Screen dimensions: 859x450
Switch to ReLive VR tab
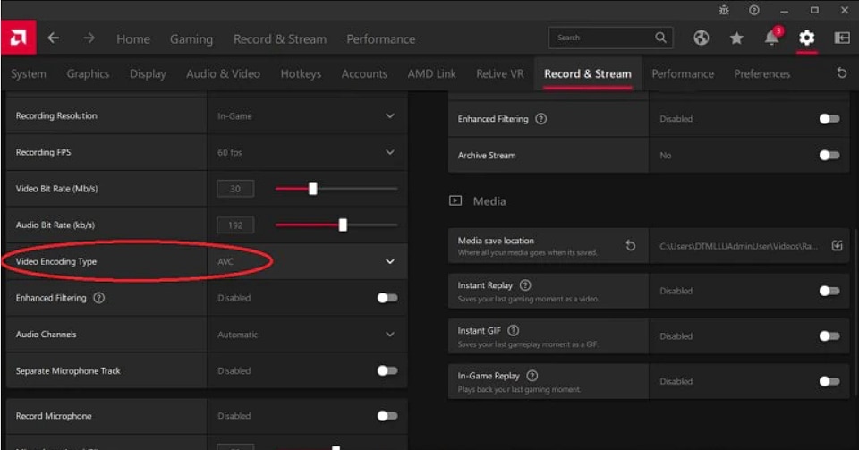[x=499, y=74]
